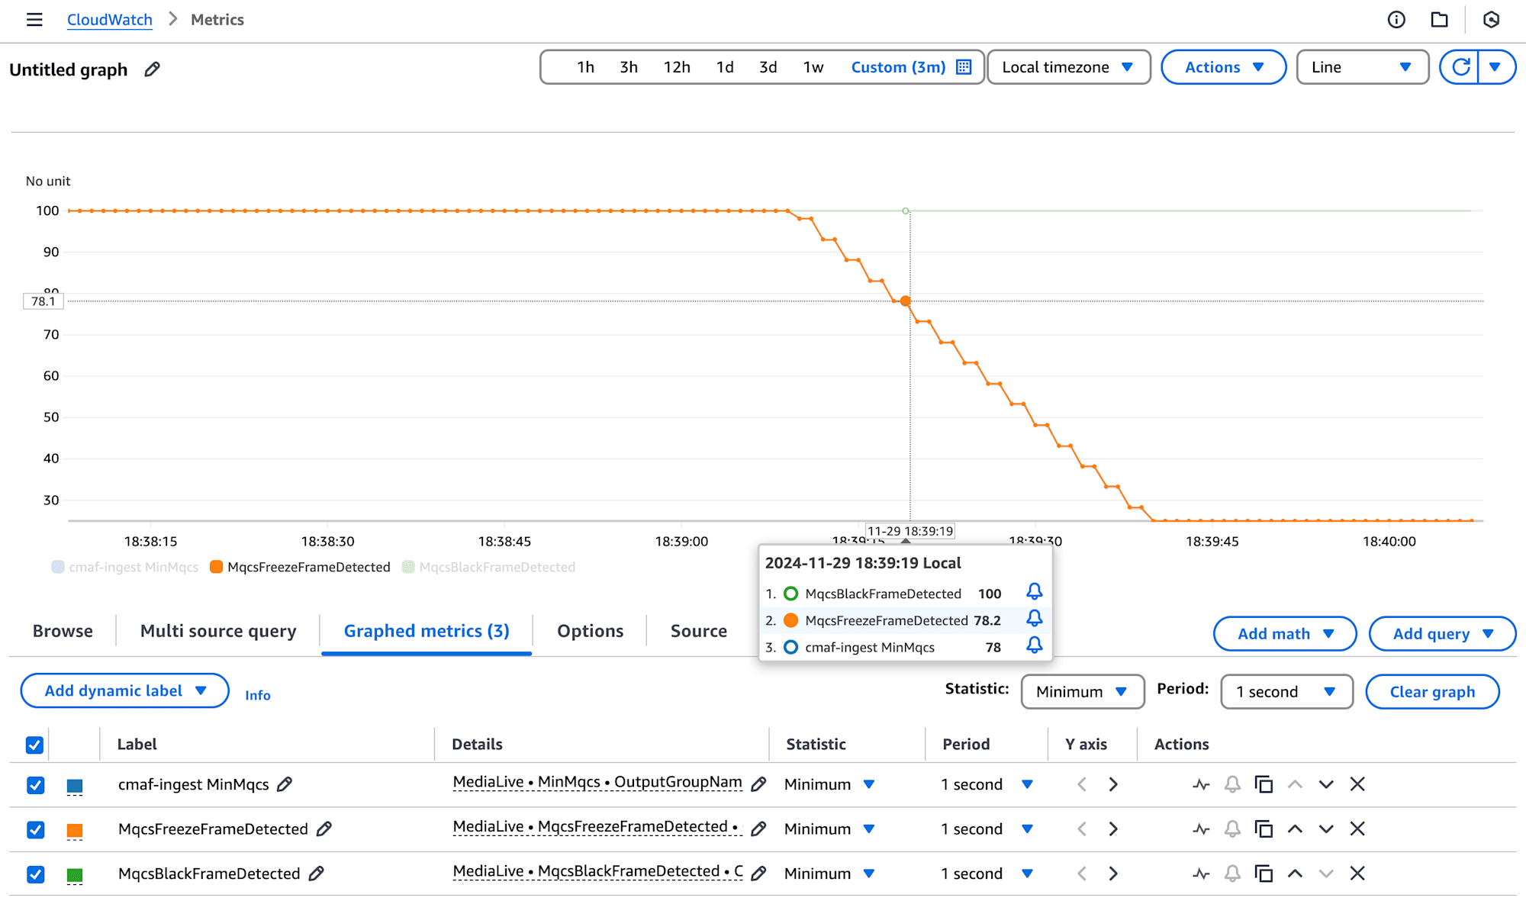
Task: Open the Options tab
Action: pos(590,631)
